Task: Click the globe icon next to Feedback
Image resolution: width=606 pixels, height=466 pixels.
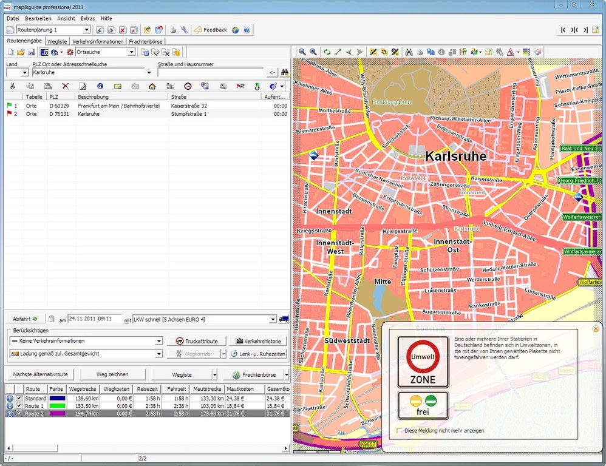Action: [x=236, y=30]
